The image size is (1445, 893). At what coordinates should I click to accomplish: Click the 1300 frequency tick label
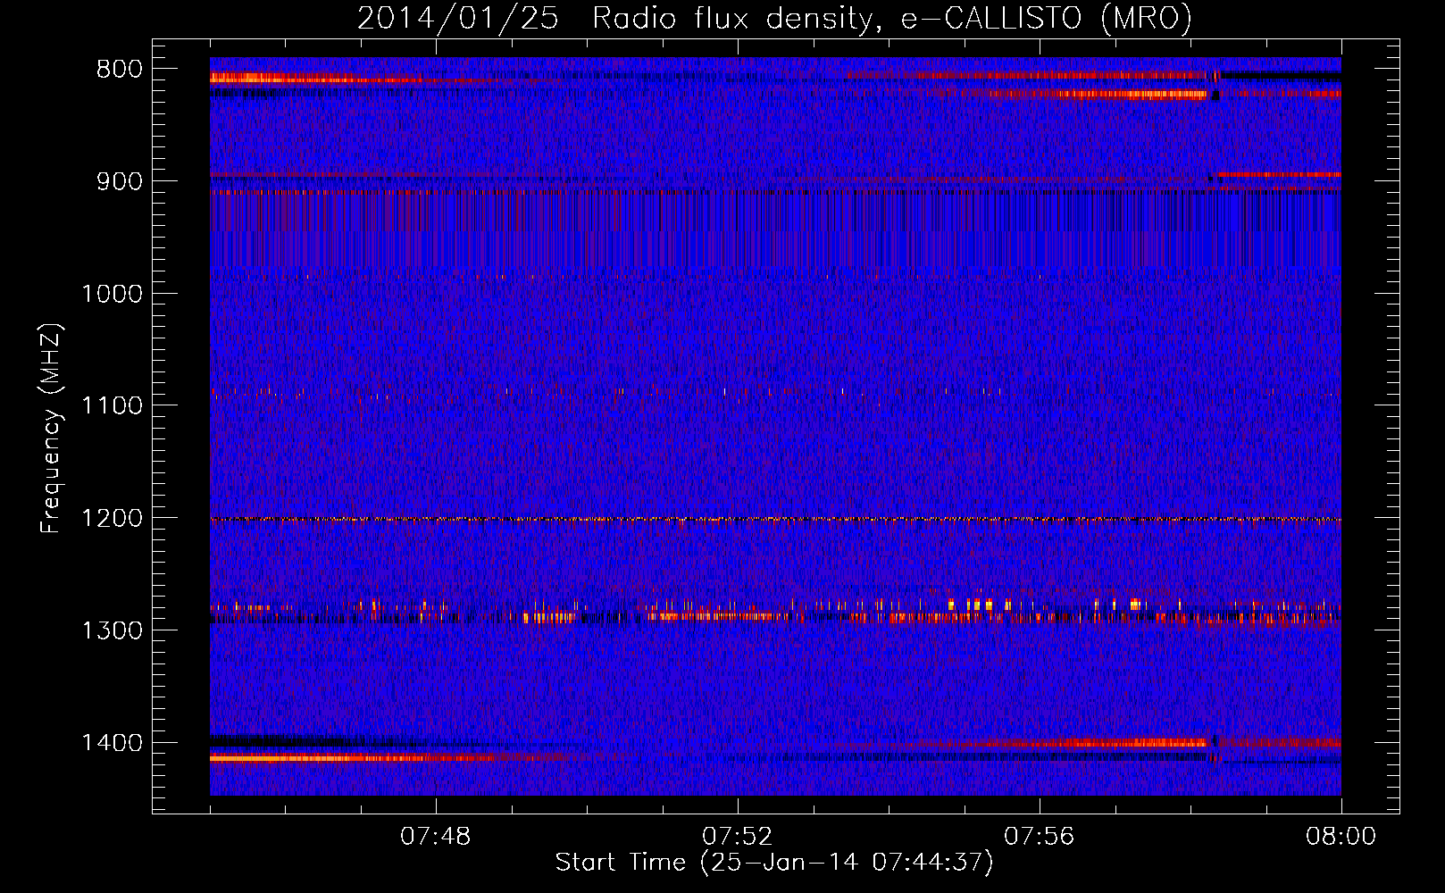pyautogui.click(x=112, y=630)
